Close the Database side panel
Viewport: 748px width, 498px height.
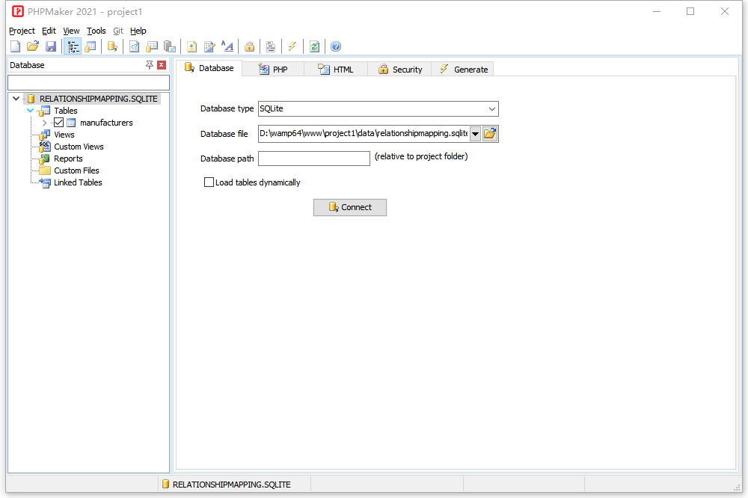(162, 65)
